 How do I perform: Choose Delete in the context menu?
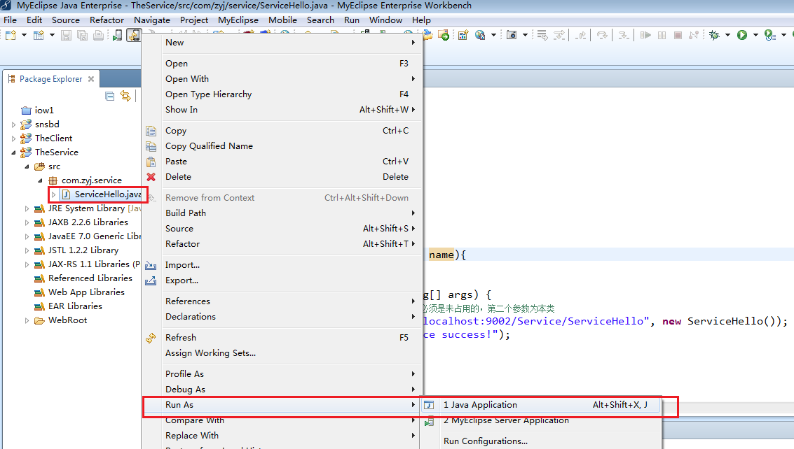282,177
